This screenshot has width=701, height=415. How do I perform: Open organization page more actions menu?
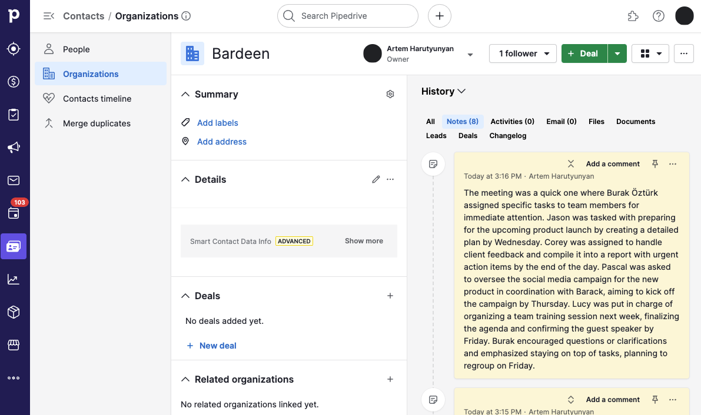click(683, 53)
